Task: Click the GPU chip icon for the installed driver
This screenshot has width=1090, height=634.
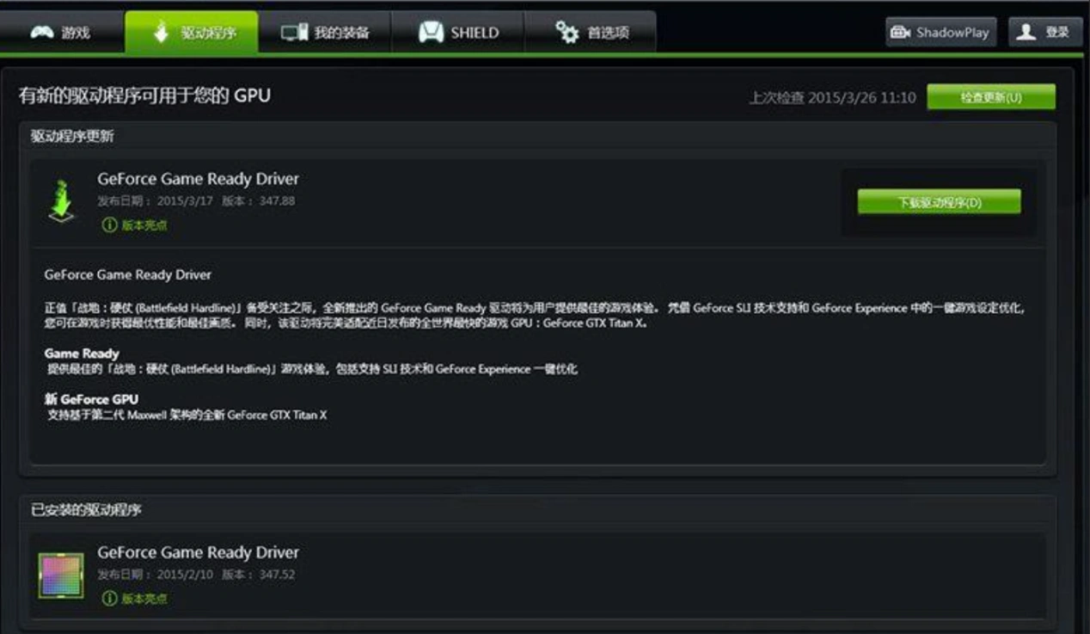Action: [x=61, y=576]
